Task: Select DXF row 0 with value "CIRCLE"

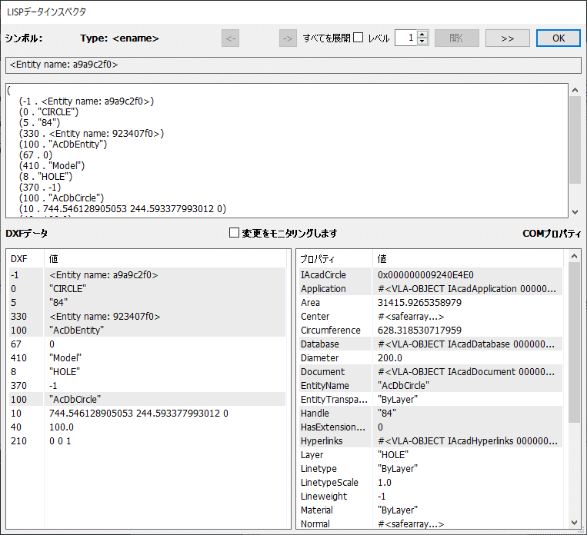Action: [147, 289]
